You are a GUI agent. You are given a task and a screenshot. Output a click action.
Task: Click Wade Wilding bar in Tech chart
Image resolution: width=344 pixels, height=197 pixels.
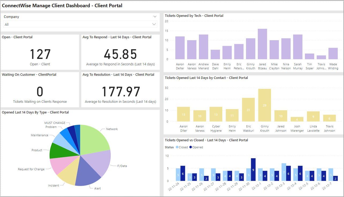(333, 54)
